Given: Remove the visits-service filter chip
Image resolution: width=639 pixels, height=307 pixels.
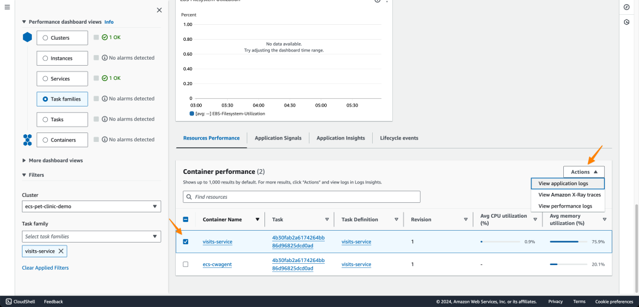Looking at the screenshot, I should [61, 251].
